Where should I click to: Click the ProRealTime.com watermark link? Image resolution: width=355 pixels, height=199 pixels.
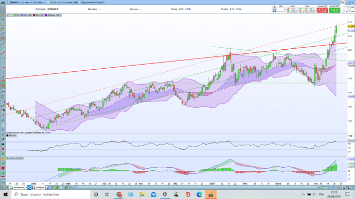coord(15,133)
